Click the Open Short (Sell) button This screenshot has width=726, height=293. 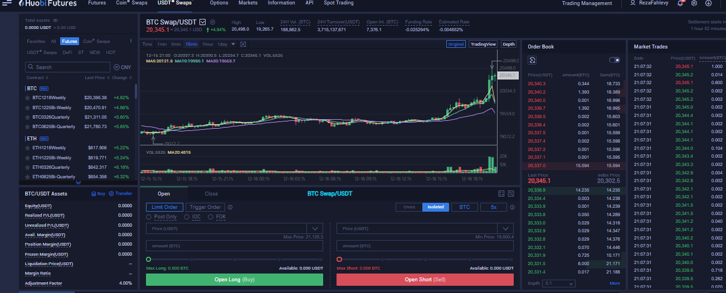click(x=425, y=280)
